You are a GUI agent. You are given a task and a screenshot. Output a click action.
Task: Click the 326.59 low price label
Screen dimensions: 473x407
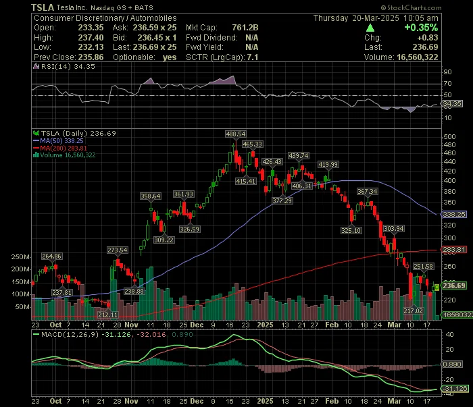(189, 229)
